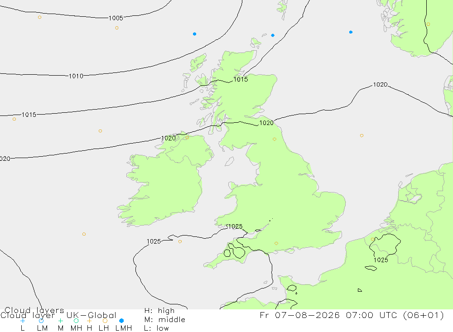Viewport: 453px width, 332px height.
Task: Click the 'LM' legend caption
Action: pyautogui.click(x=43, y=328)
